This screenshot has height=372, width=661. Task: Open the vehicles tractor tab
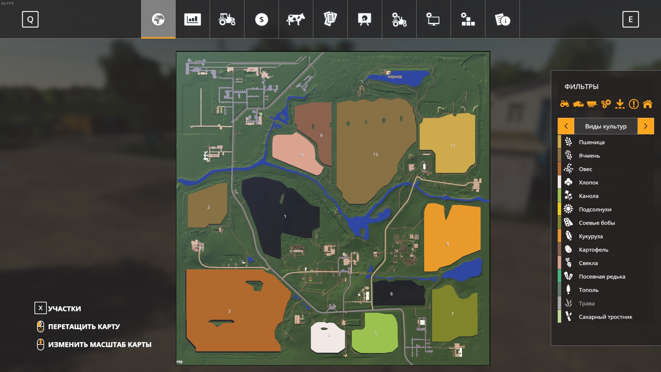tap(227, 19)
